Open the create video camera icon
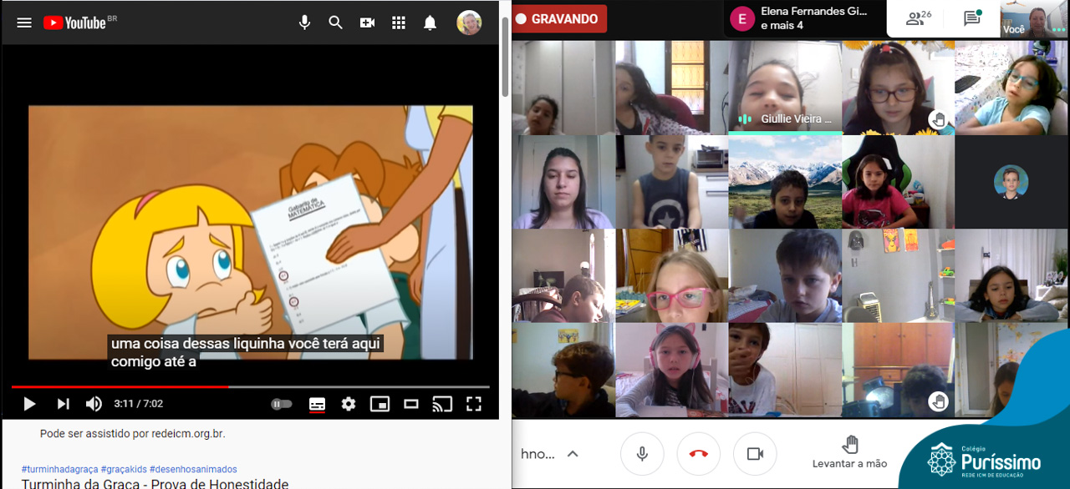The image size is (1070, 489). [367, 23]
